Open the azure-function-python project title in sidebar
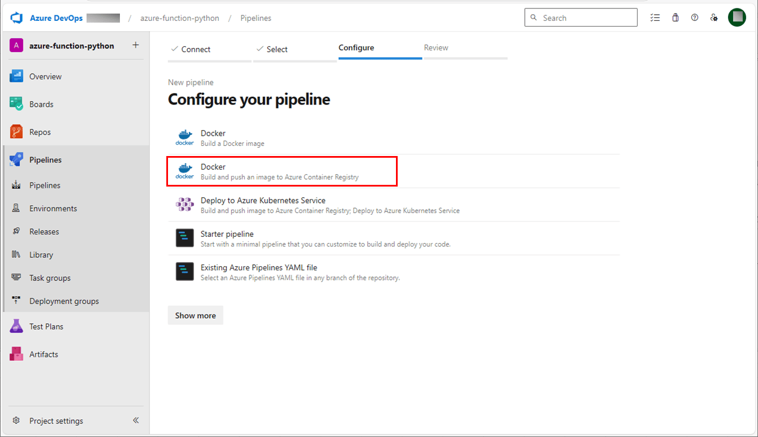 72,46
